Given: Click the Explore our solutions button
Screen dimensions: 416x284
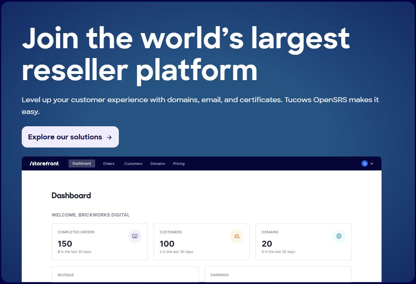Looking at the screenshot, I should point(70,137).
